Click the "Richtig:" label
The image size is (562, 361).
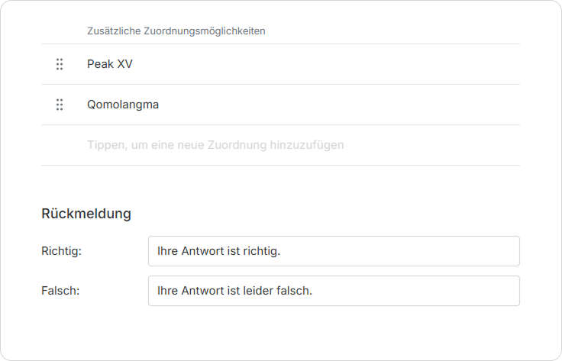pos(62,251)
